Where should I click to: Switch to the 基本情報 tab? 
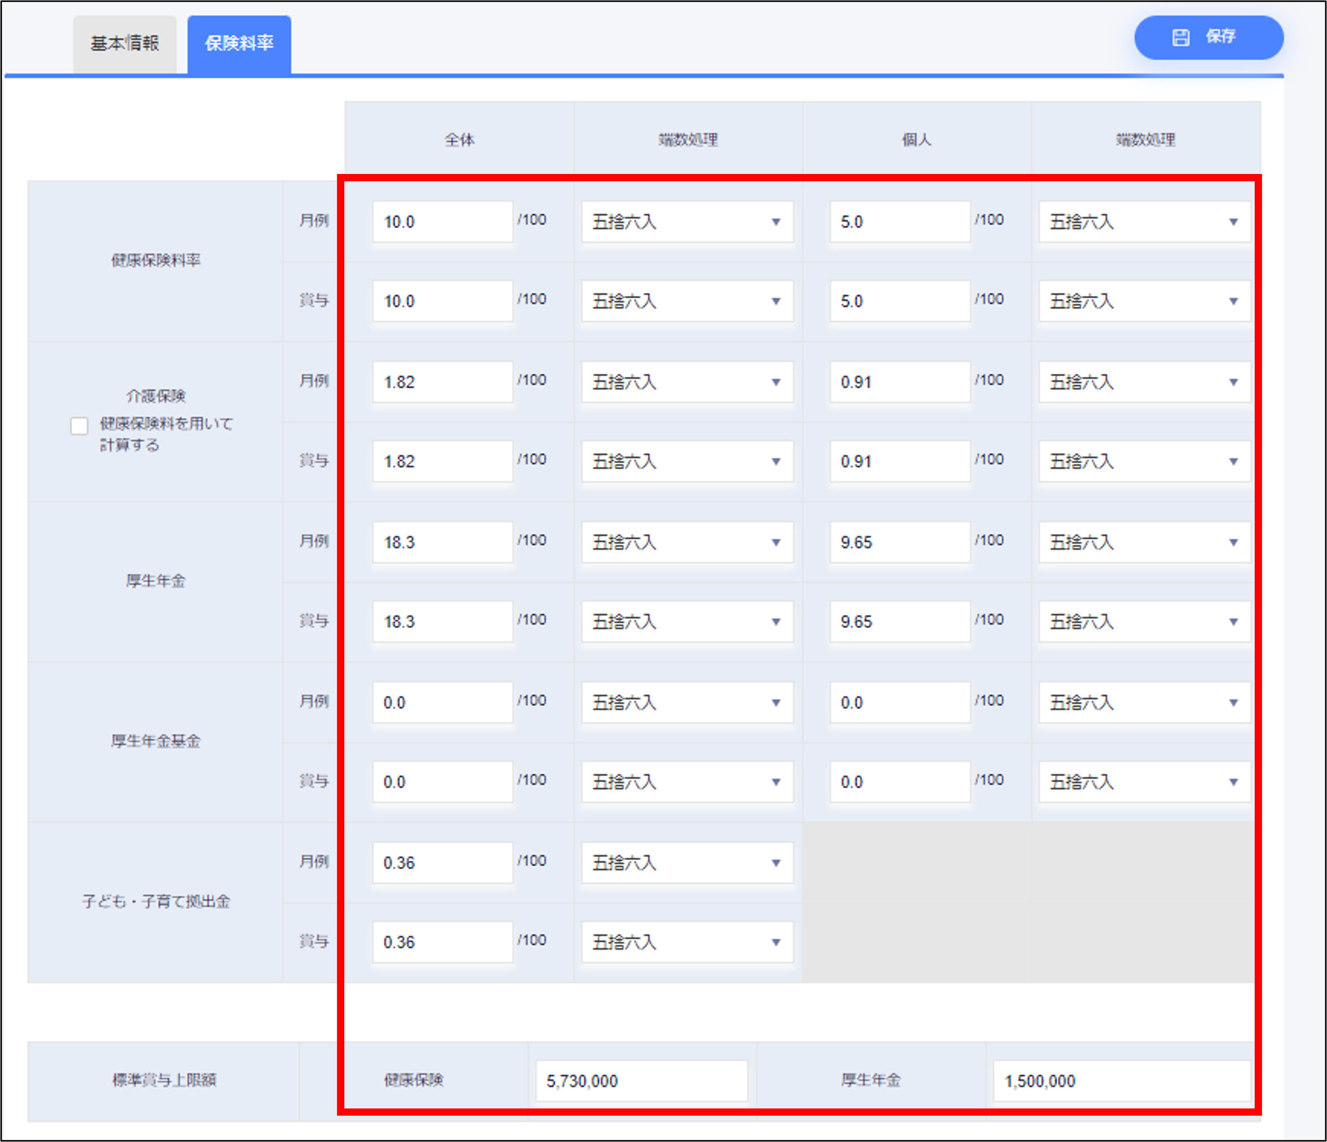124,43
